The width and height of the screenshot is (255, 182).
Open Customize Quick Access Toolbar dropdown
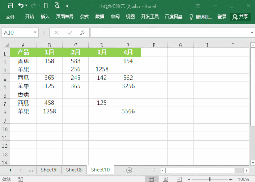tap(67, 6)
